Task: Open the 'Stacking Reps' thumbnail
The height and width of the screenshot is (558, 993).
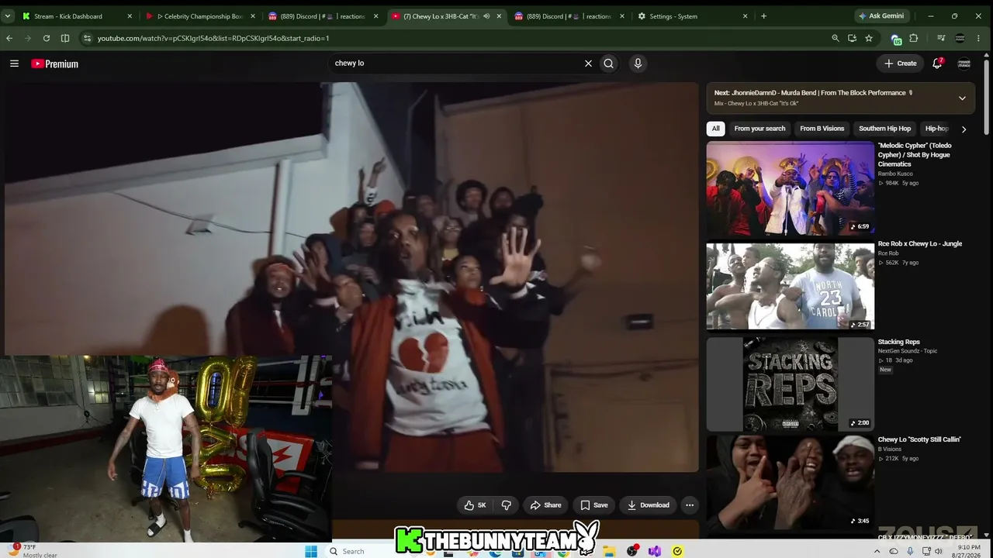Action: (790, 384)
